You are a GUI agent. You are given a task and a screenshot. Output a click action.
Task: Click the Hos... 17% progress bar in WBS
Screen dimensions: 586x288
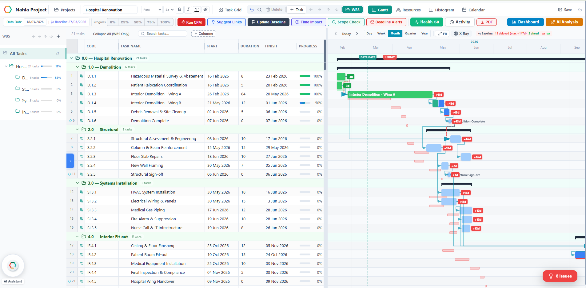[x=46, y=66]
